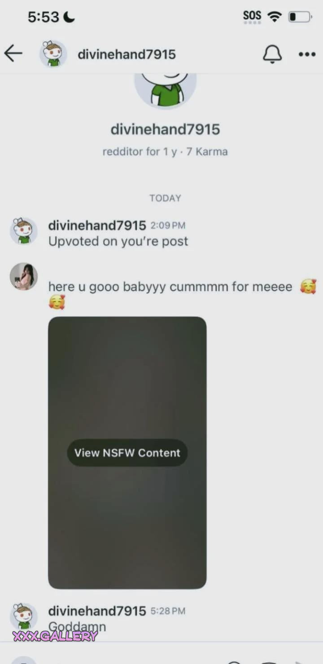Tap the large divinehand7915 profile name

[165, 129]
